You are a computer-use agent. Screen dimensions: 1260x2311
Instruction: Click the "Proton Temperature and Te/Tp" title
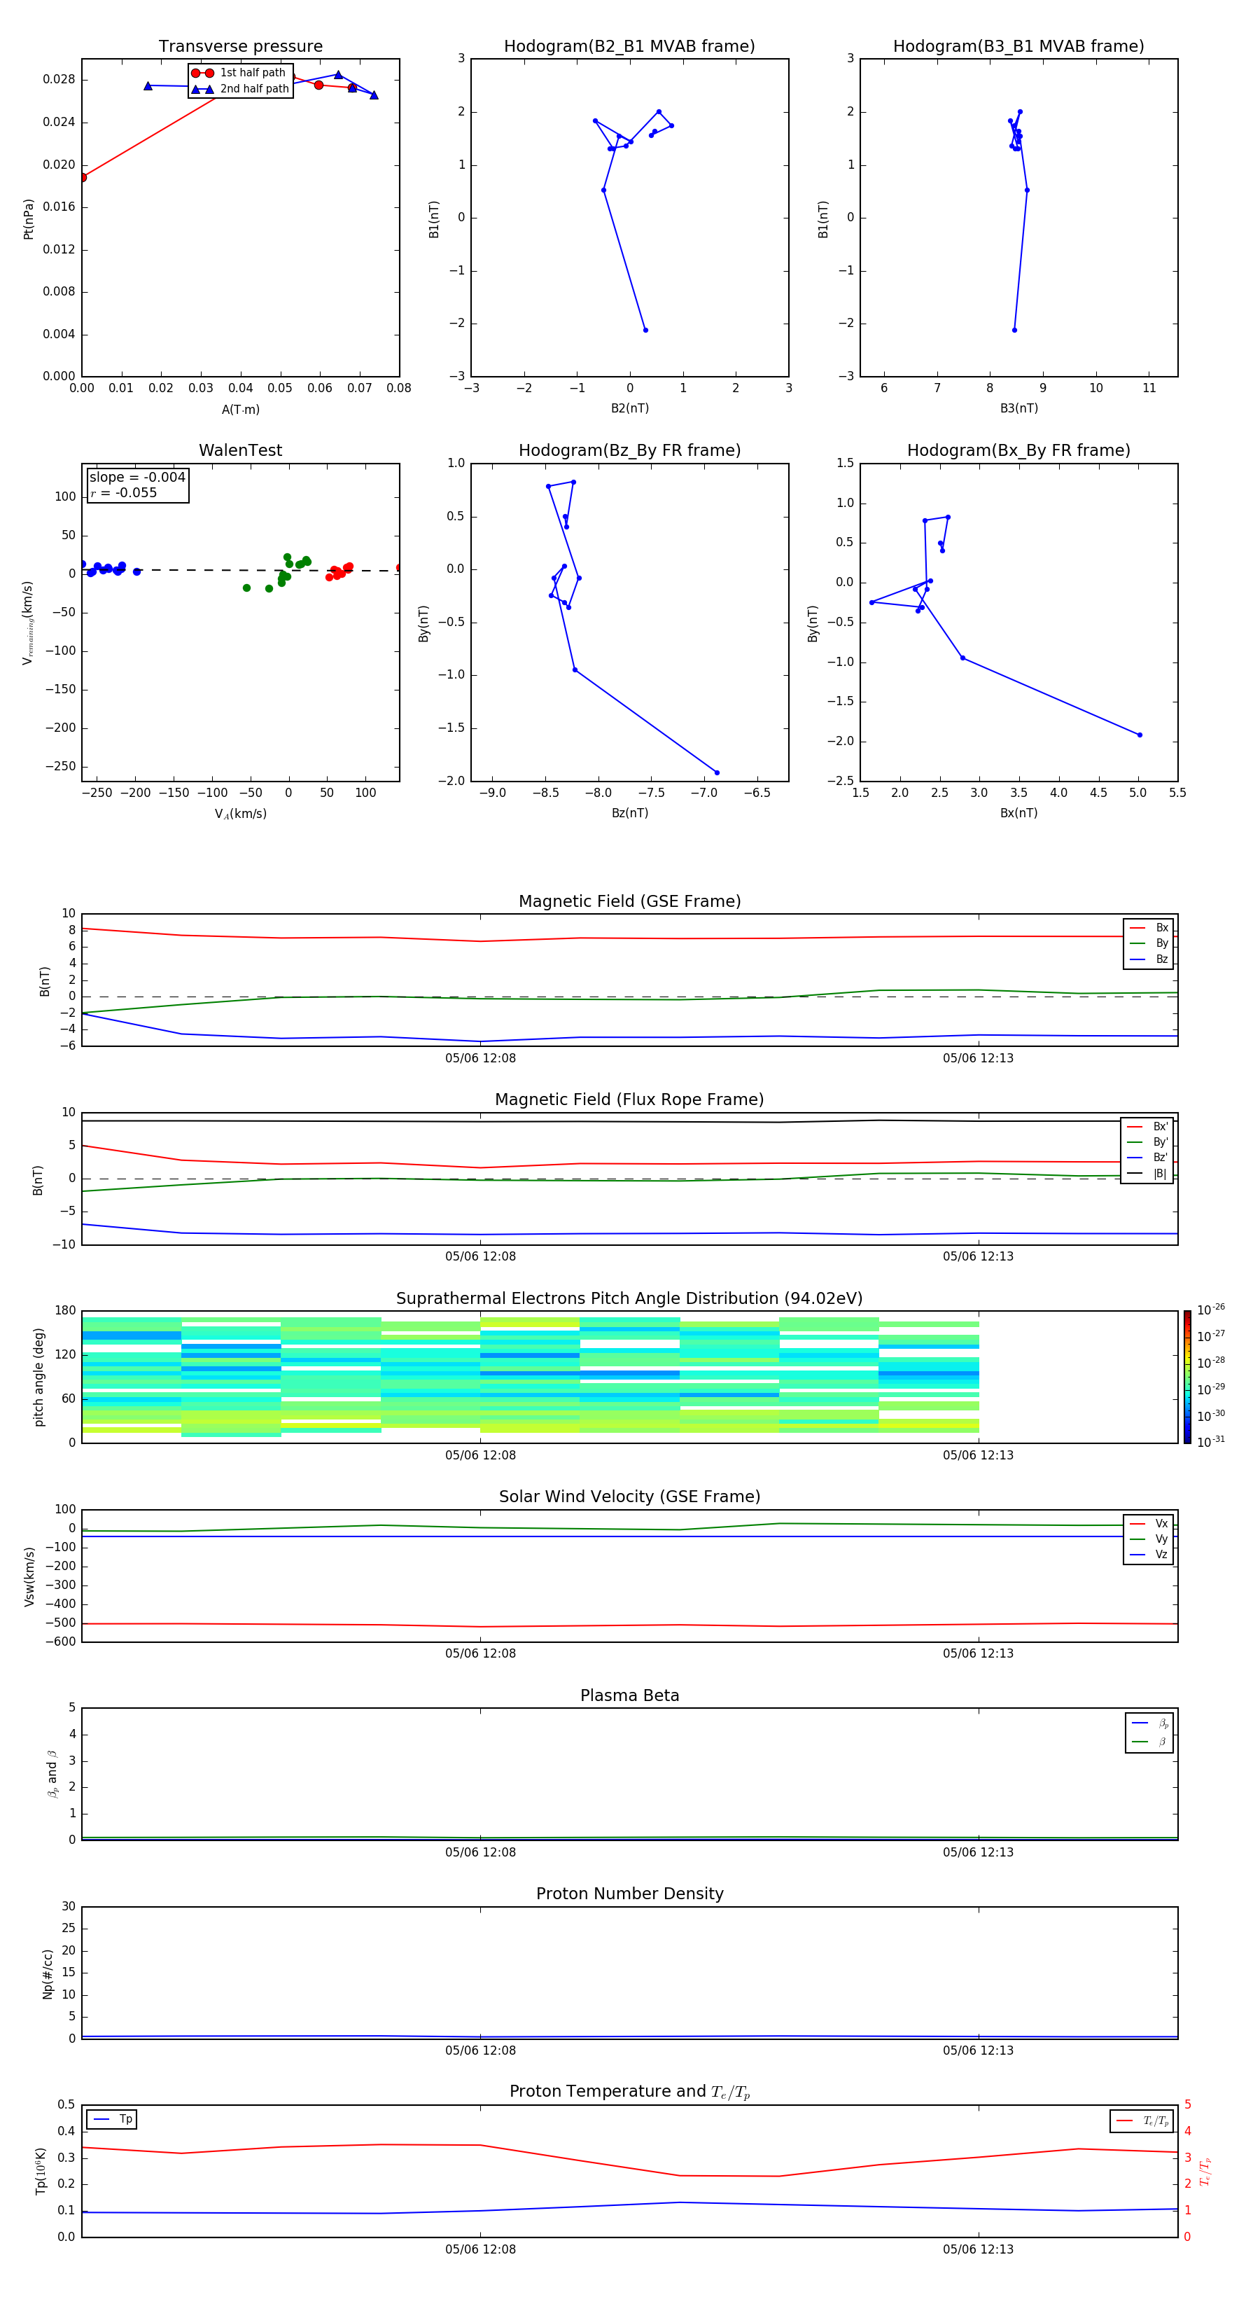tap(629, 2092)
